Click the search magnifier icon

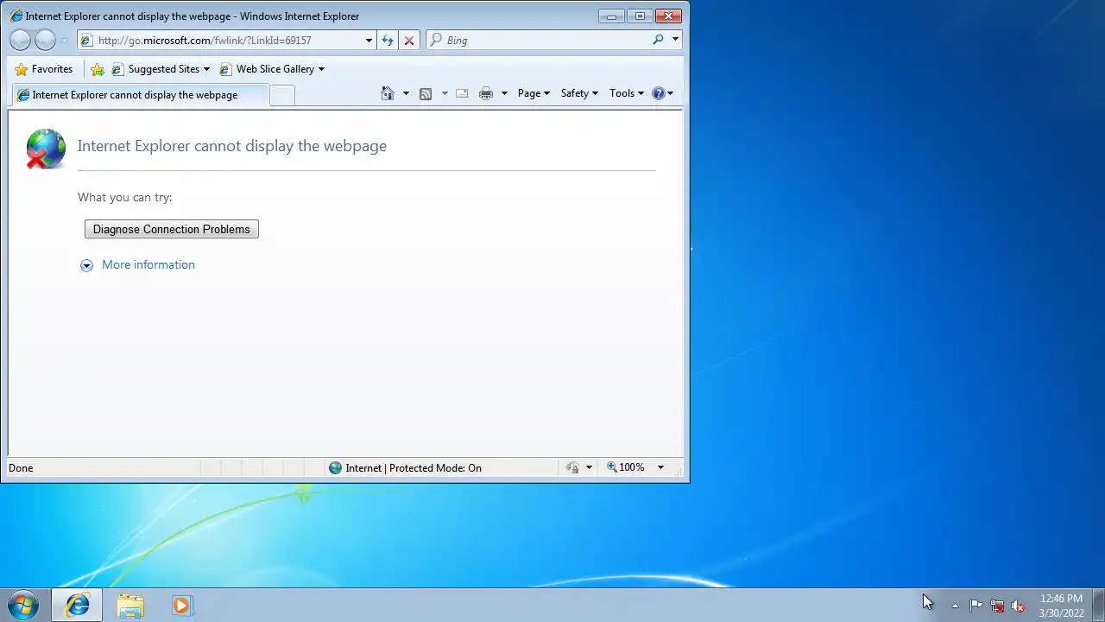(x=658, y=40)
